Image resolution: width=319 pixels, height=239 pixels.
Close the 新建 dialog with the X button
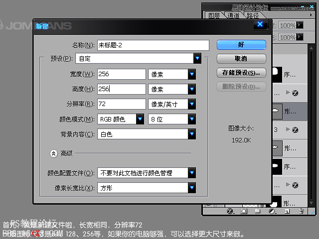[259, 25]
